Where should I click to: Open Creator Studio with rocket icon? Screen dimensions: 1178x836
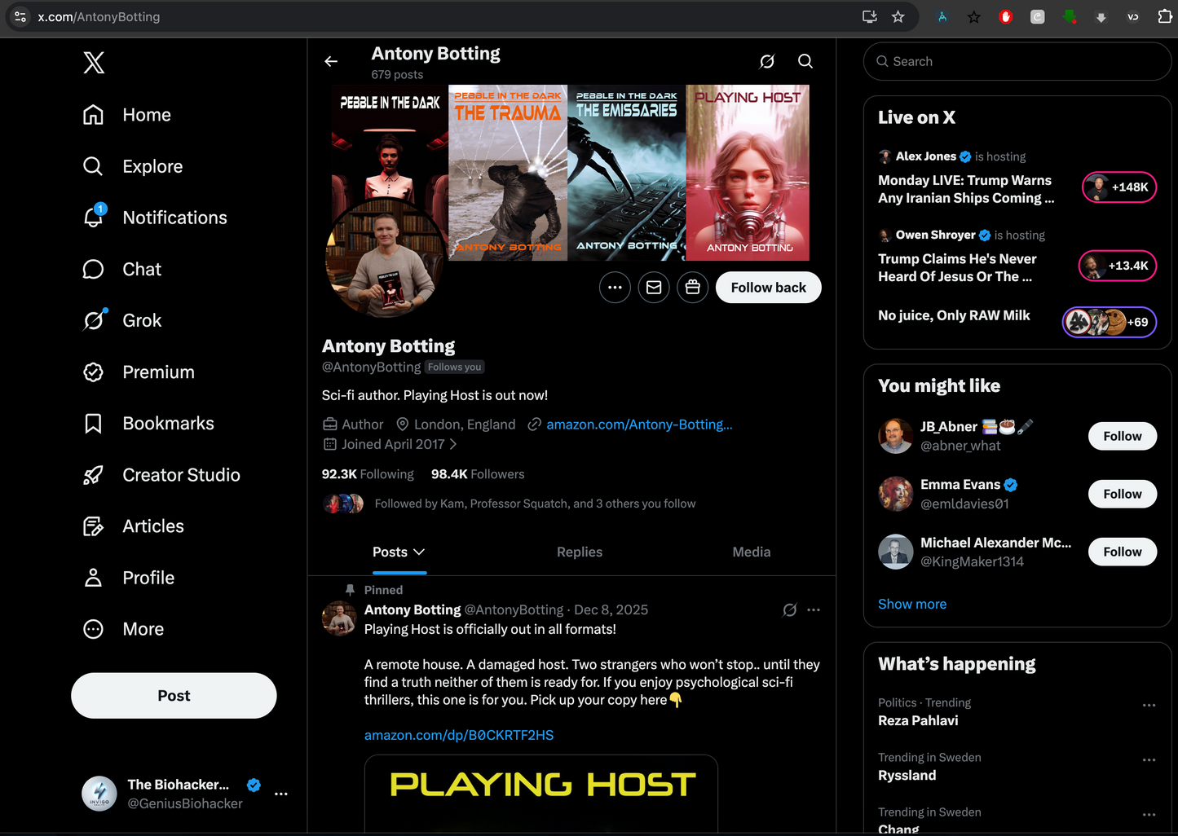[161, 475]
